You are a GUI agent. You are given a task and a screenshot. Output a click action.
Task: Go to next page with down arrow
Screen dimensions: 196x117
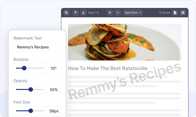pyautogui.click(x=83, y=12)
